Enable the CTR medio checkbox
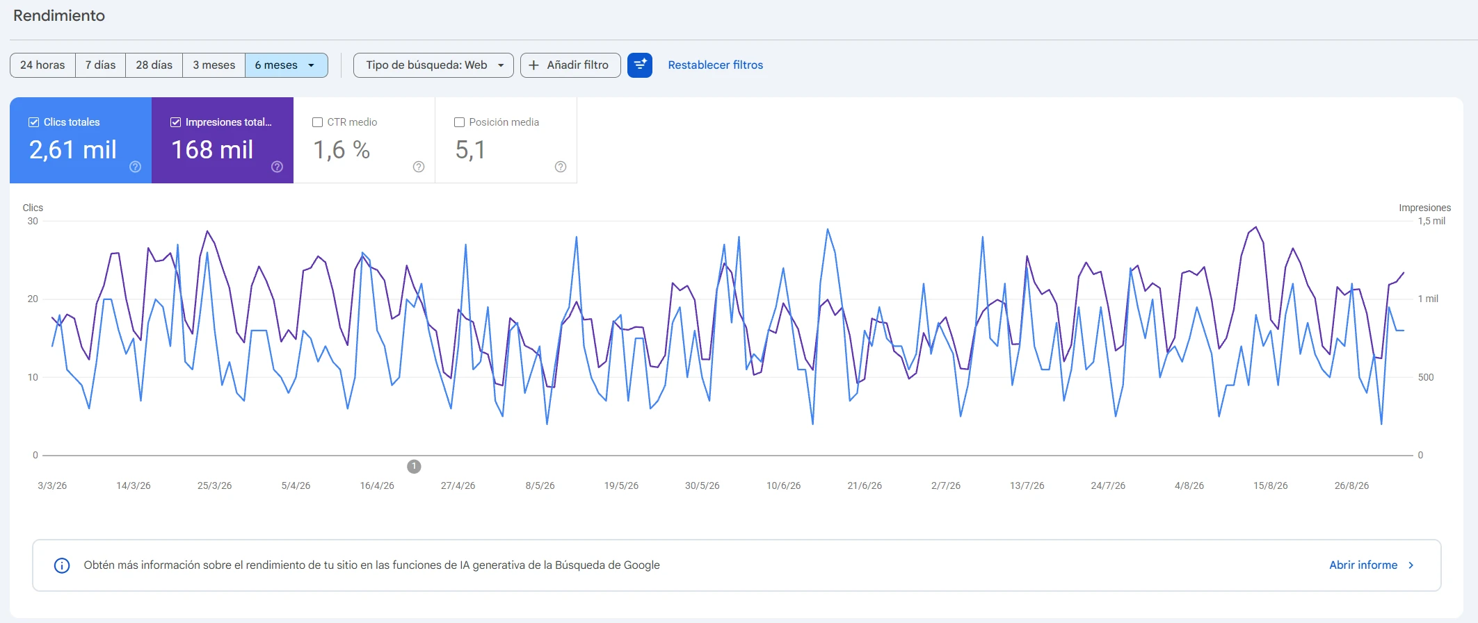1478x623 pixels. (x=317, y=122)
